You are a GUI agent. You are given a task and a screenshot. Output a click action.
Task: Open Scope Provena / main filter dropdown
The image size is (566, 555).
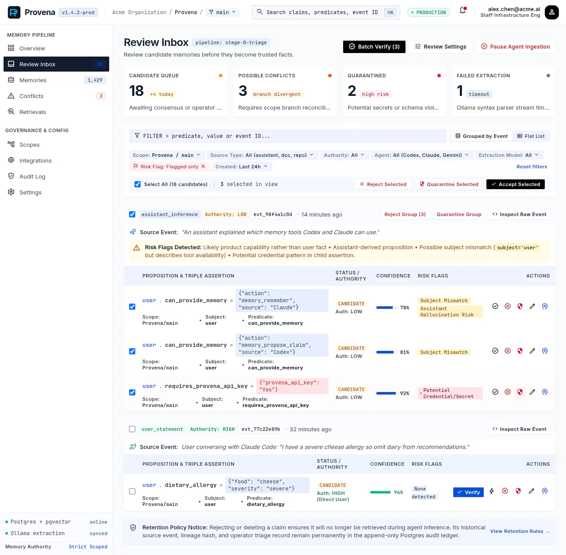(x=166, y=155)
